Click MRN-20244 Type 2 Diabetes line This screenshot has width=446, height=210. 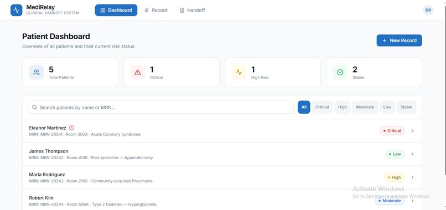point(93,204)
